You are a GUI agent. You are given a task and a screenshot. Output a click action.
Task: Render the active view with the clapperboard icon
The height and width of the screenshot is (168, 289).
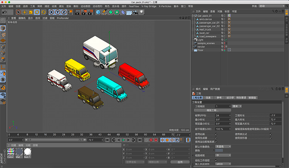[77, 12]
